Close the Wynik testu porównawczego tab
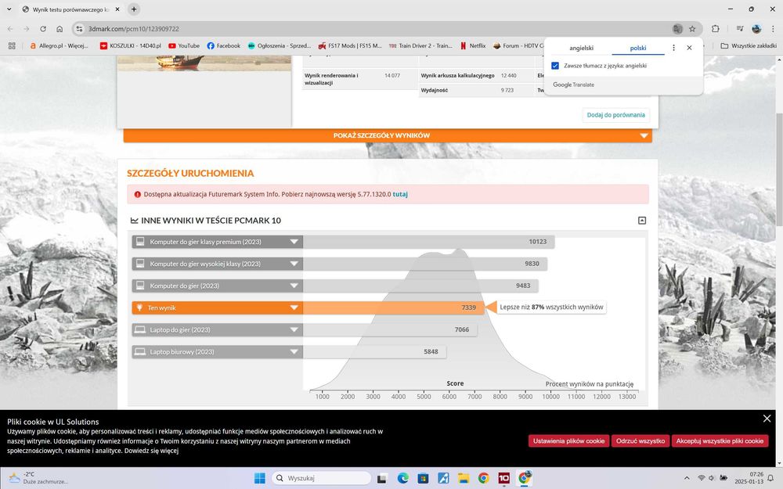The width and height of the screenshot is (783, 489). click(x=117, y=9)
